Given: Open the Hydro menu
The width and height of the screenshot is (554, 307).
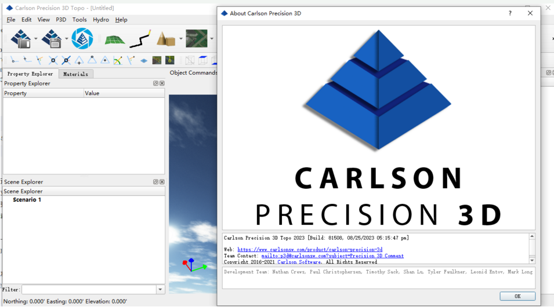Looking at the screenshot, I should [x=101, y=20].
